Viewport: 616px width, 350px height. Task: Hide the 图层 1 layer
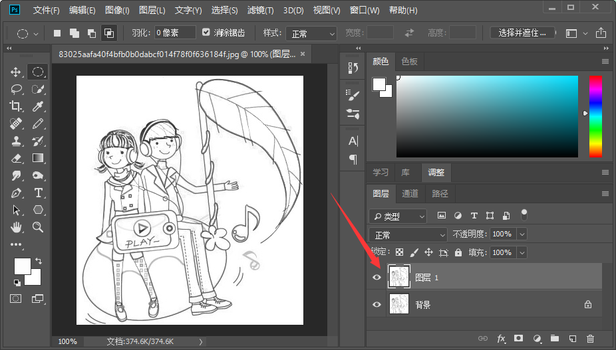377,277
